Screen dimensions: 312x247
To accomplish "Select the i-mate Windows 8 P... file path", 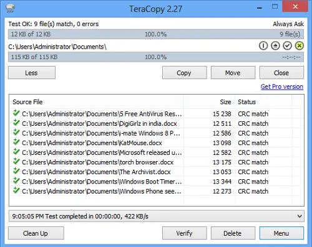I will click(x=101, y=133).
